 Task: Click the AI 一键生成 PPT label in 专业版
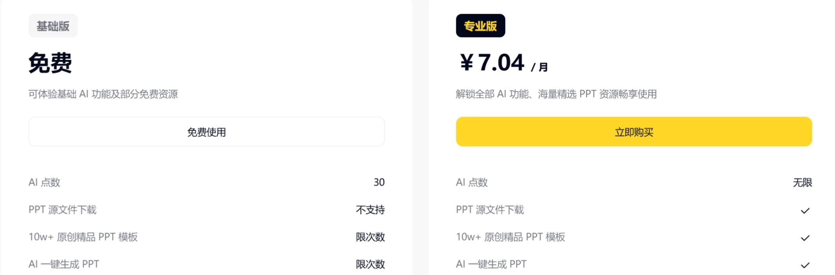point(491,264)
